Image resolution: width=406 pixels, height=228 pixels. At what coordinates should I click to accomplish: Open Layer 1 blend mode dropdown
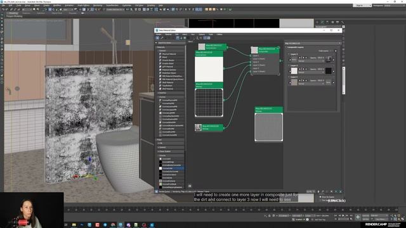(x=311, y=61)
